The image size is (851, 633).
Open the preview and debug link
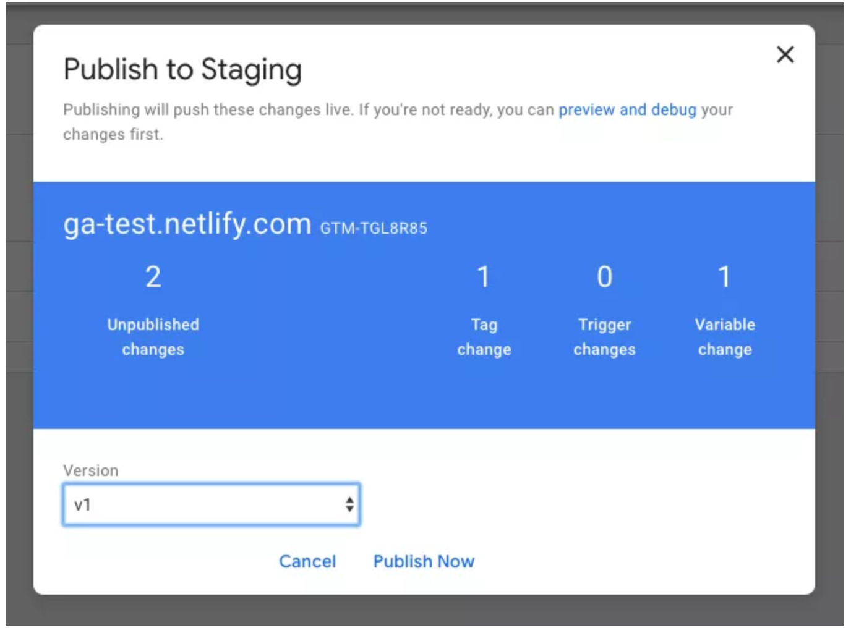[627, 110]
